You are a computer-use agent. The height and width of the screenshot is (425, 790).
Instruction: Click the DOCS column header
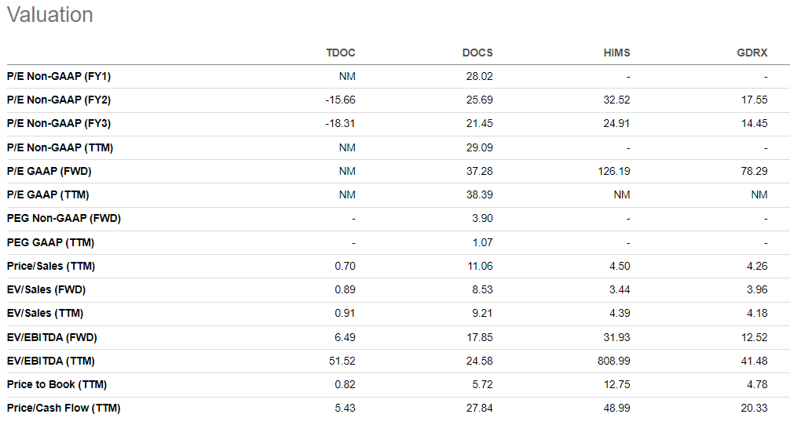477,53
